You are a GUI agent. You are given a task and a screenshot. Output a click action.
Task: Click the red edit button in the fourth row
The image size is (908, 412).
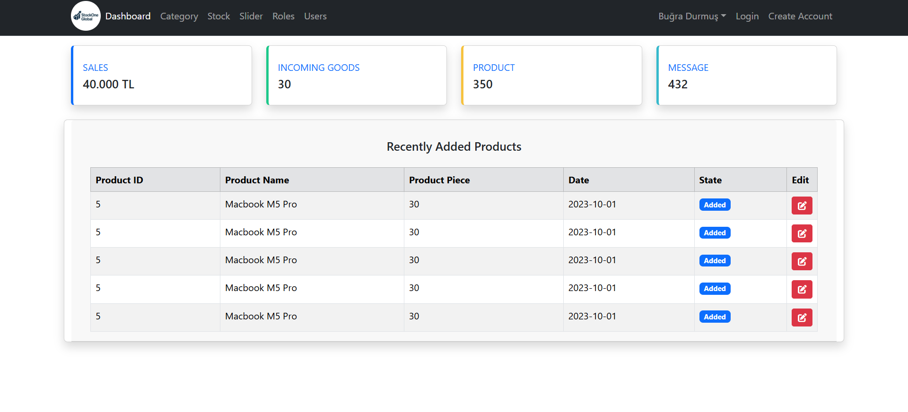coord(802,289)
